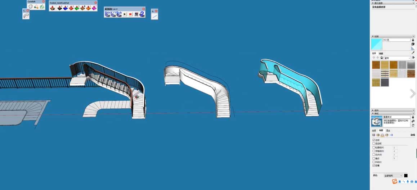Select the red brick material thumbnail
417x190 pixels.
coord(411,73)
